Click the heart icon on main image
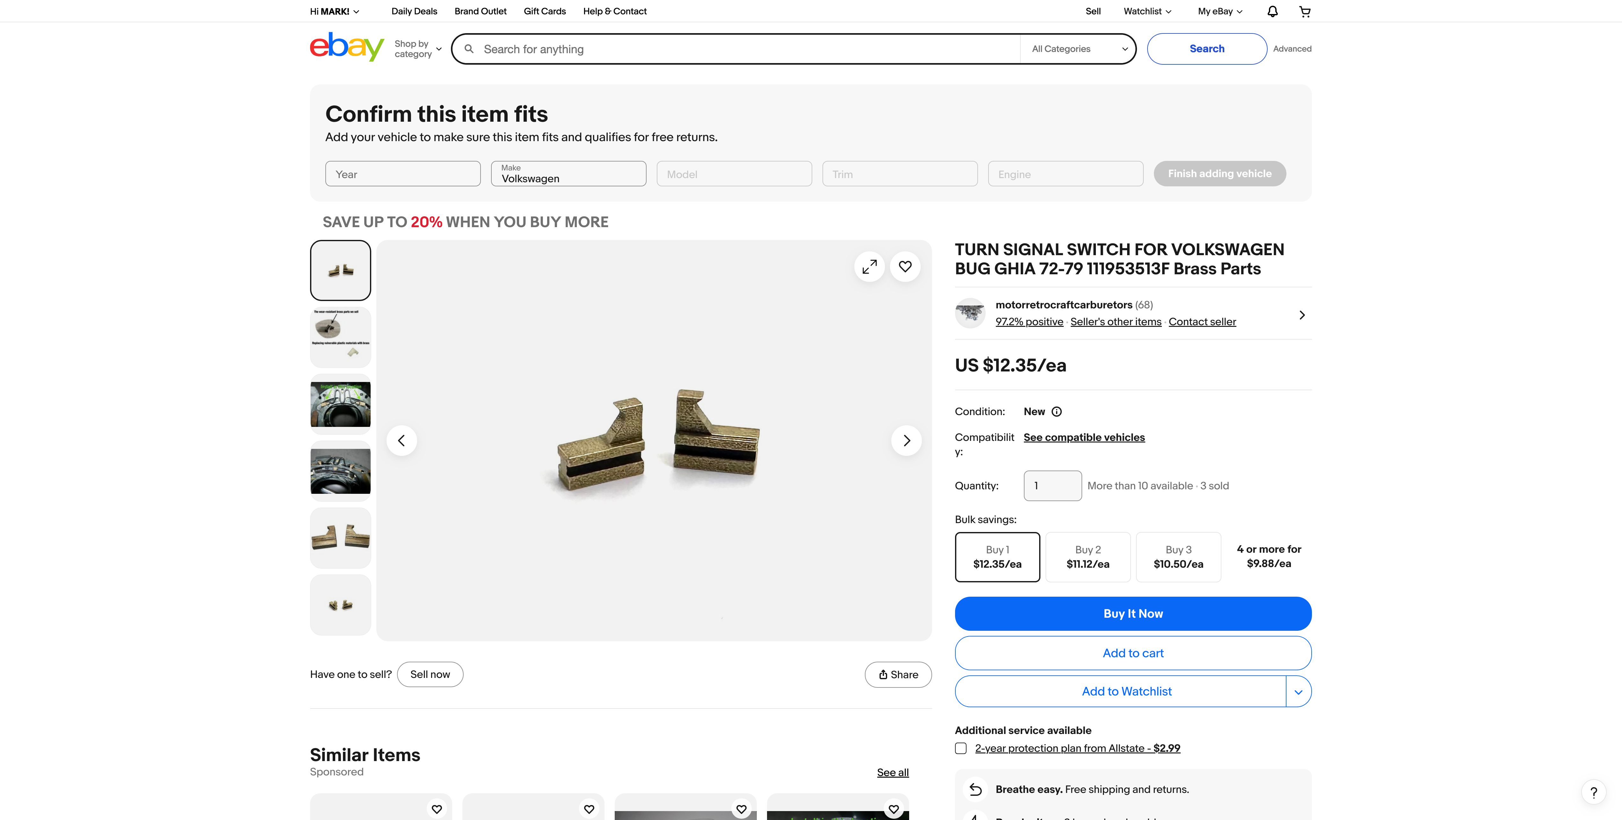This screenshot has height=820, width=1622. click(x=905, y=267)
